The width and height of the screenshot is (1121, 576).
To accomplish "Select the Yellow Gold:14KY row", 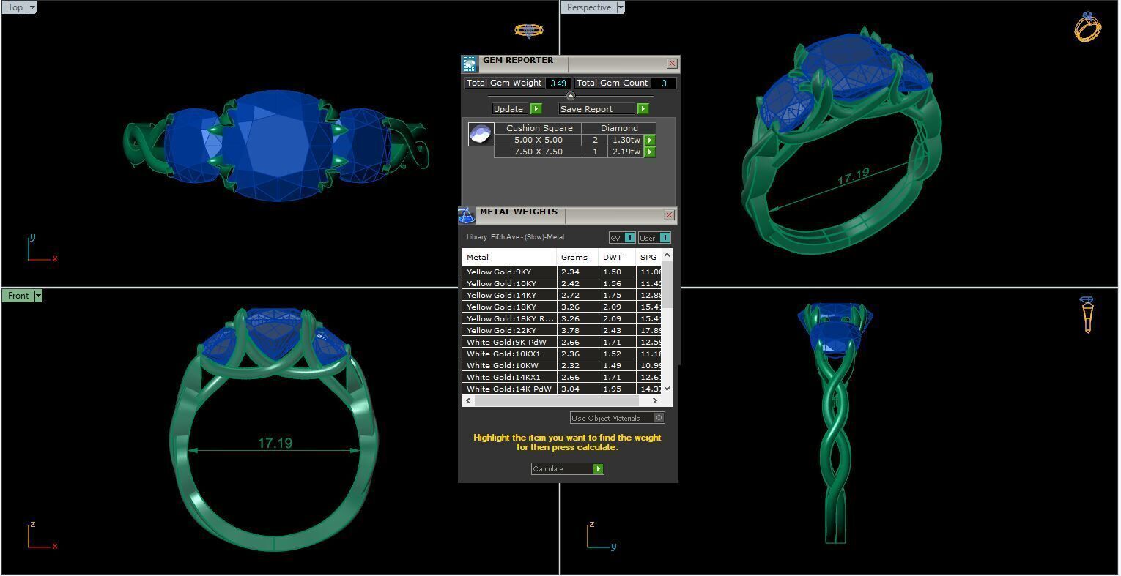I will tap(562, 295).
